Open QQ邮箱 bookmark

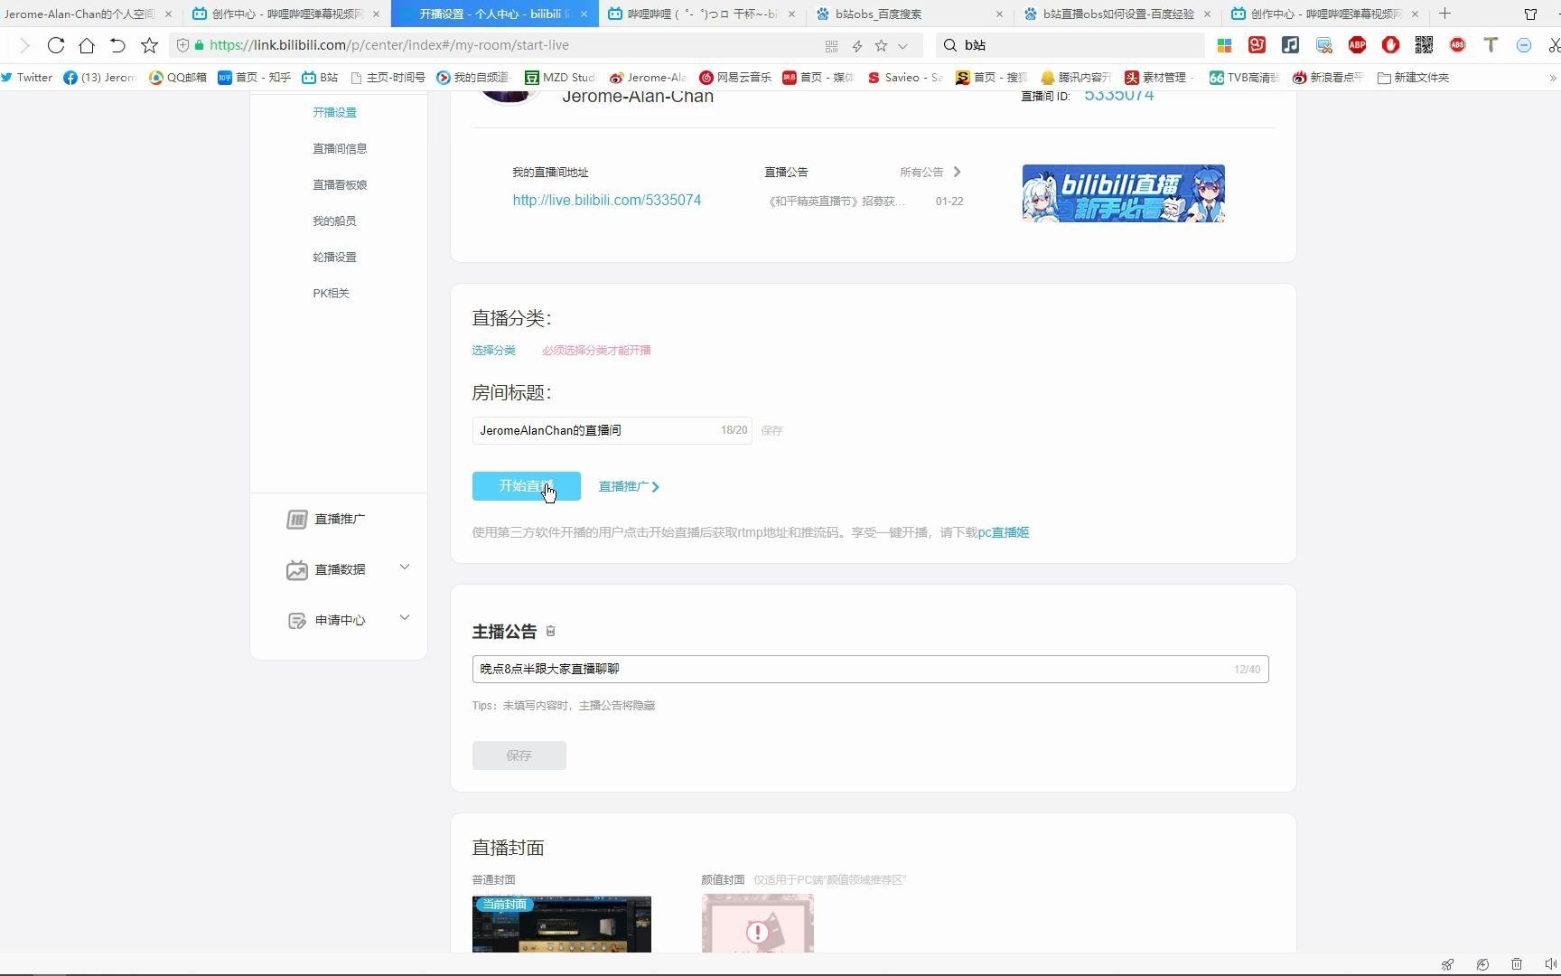(x=178, y=78)
